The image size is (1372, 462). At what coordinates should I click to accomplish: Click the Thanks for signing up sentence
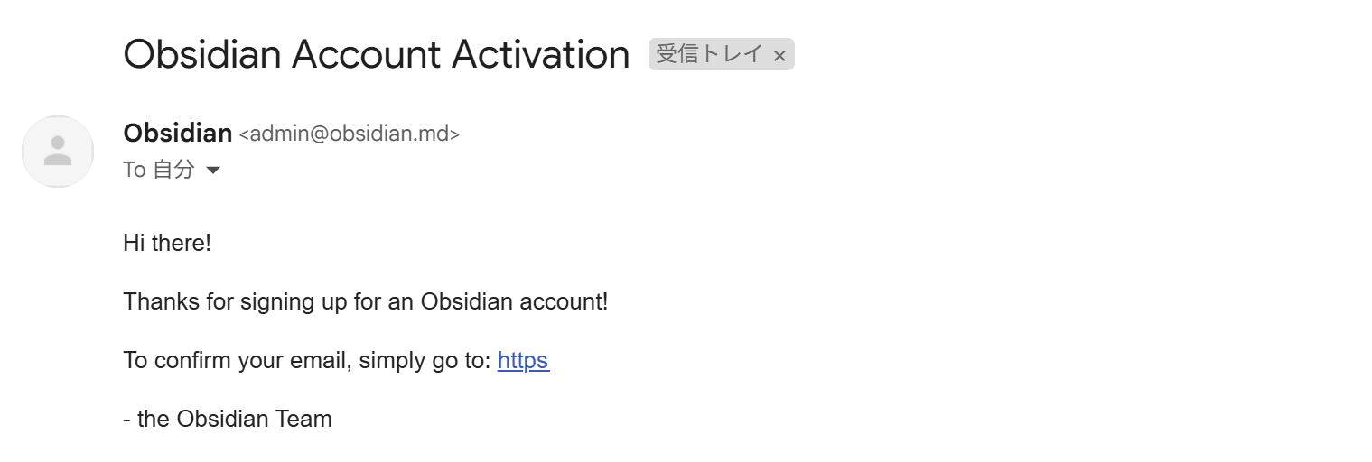coord(366,301)
